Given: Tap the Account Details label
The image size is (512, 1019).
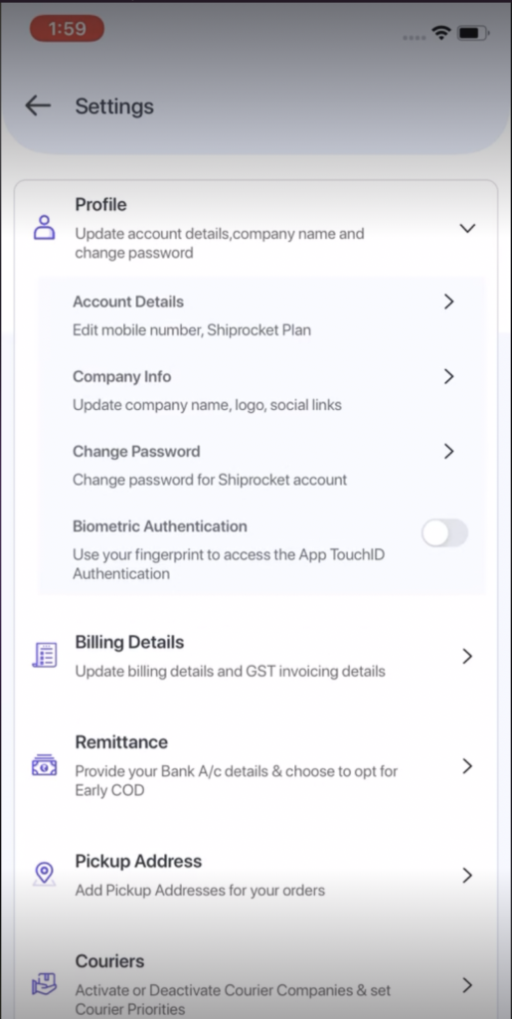Looking at the screenshot, I should (128, 302).
